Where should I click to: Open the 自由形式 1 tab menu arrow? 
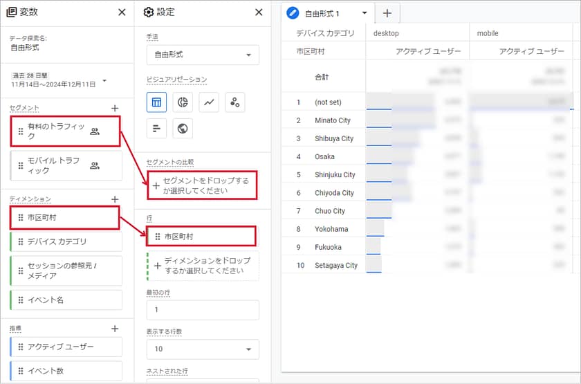pyautogui.click(x=365, y=12)
